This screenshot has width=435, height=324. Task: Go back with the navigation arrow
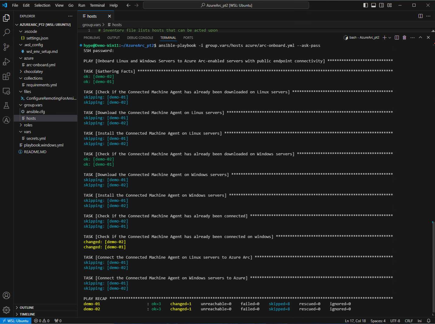tap(128, 5)
